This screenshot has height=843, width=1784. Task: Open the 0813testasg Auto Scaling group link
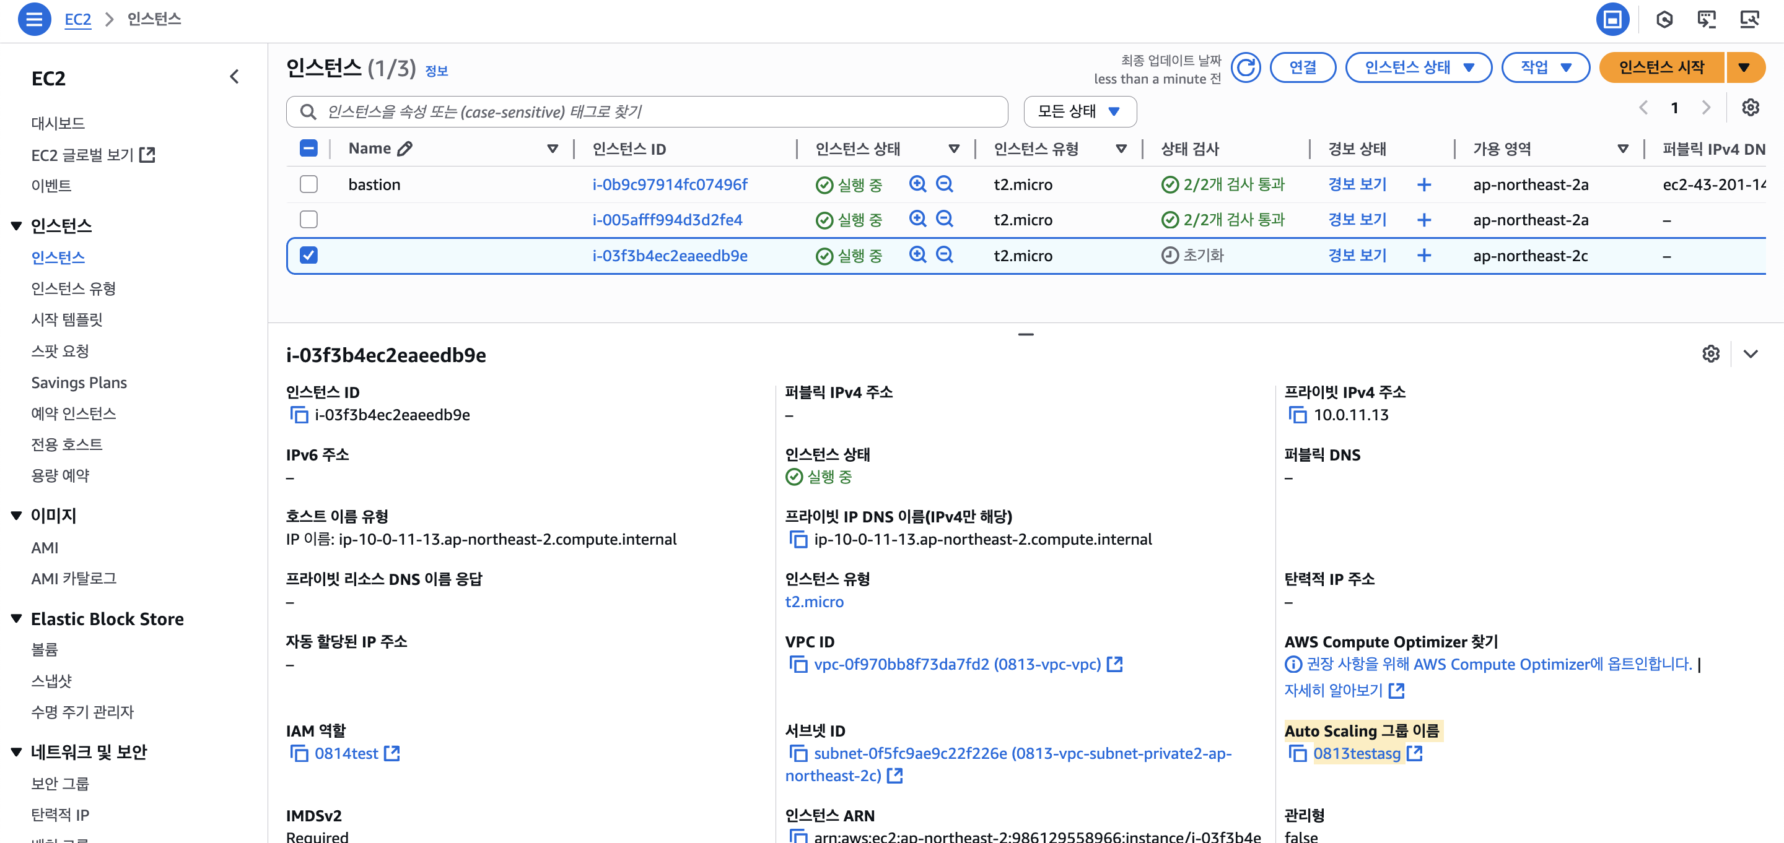[1356, 753]
